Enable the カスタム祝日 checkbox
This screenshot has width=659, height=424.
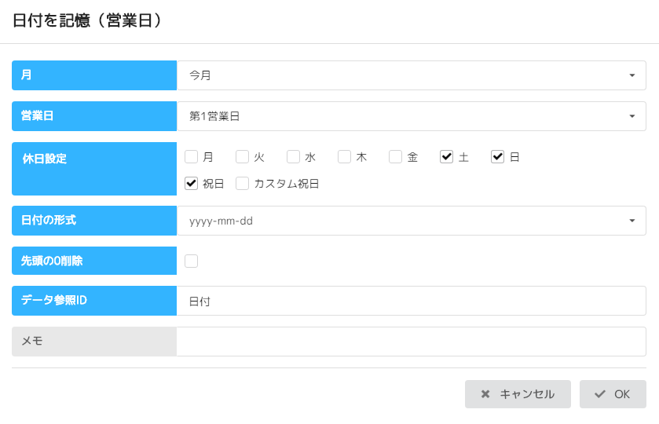(242, 184)
